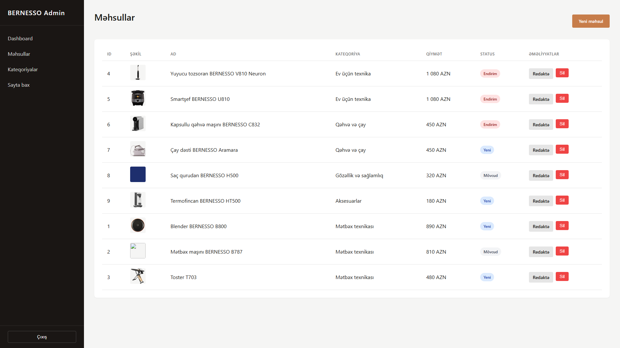620x348 pixels.
Task: Click Redaktə for Kapsullu qəhvə maşını C832
Action: (x=541, y=124)
